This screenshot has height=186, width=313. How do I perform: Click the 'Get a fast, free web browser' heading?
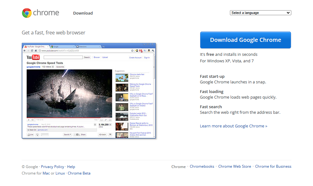click(54, 33)
